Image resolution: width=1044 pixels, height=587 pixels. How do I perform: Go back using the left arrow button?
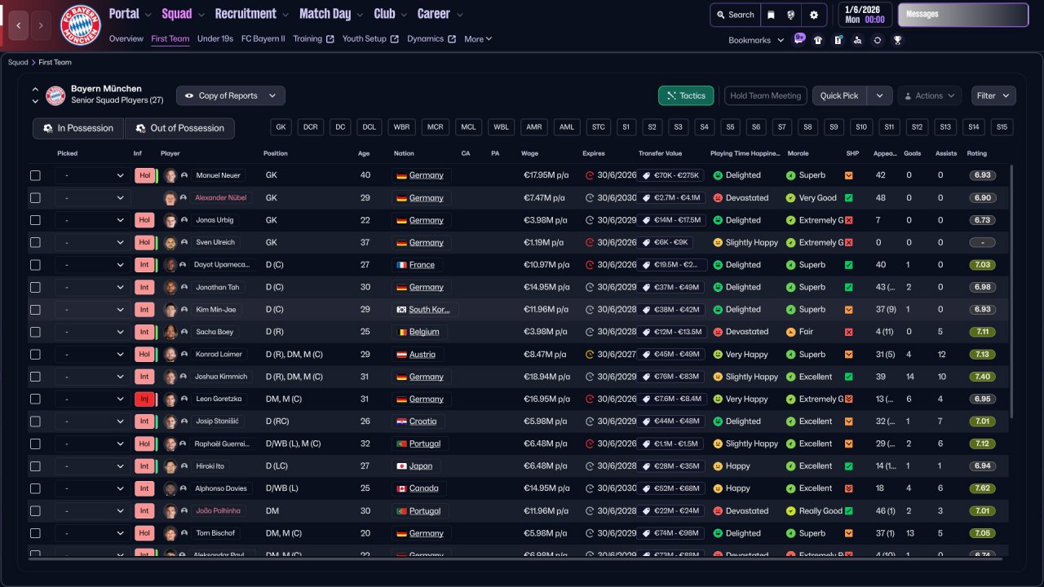pos(19,25)
